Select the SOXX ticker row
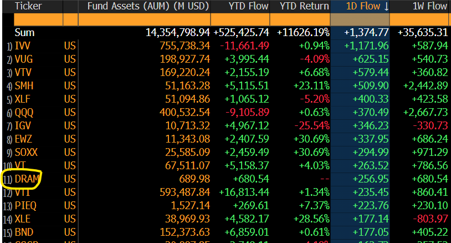Viewport: 451px width, 243px height. click(27, 152)
